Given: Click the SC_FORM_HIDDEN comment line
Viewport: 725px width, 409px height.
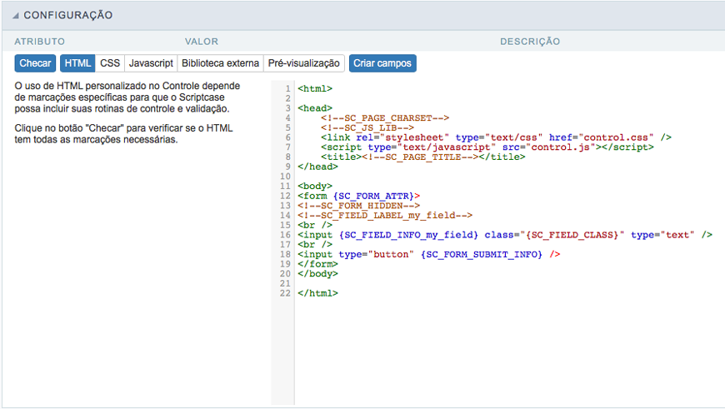Looking at the screenshot, I should tap(359, 206).
